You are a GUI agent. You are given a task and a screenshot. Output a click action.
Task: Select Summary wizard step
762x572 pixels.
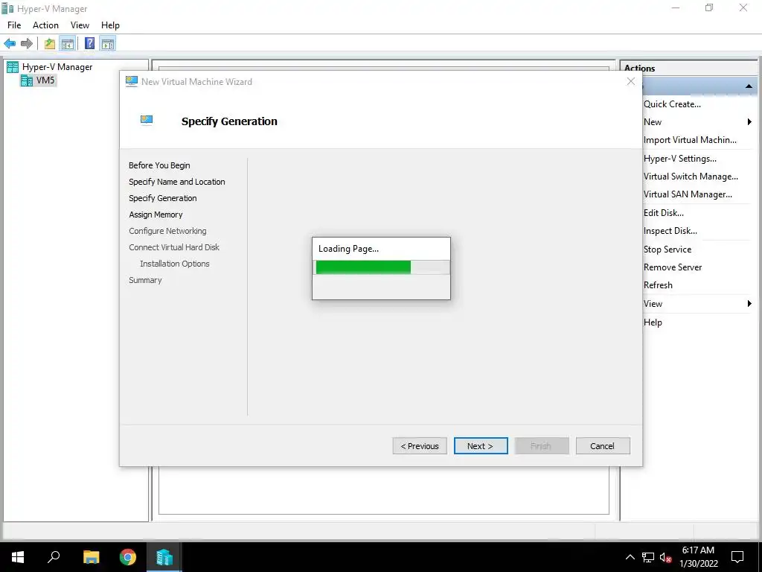145,280
